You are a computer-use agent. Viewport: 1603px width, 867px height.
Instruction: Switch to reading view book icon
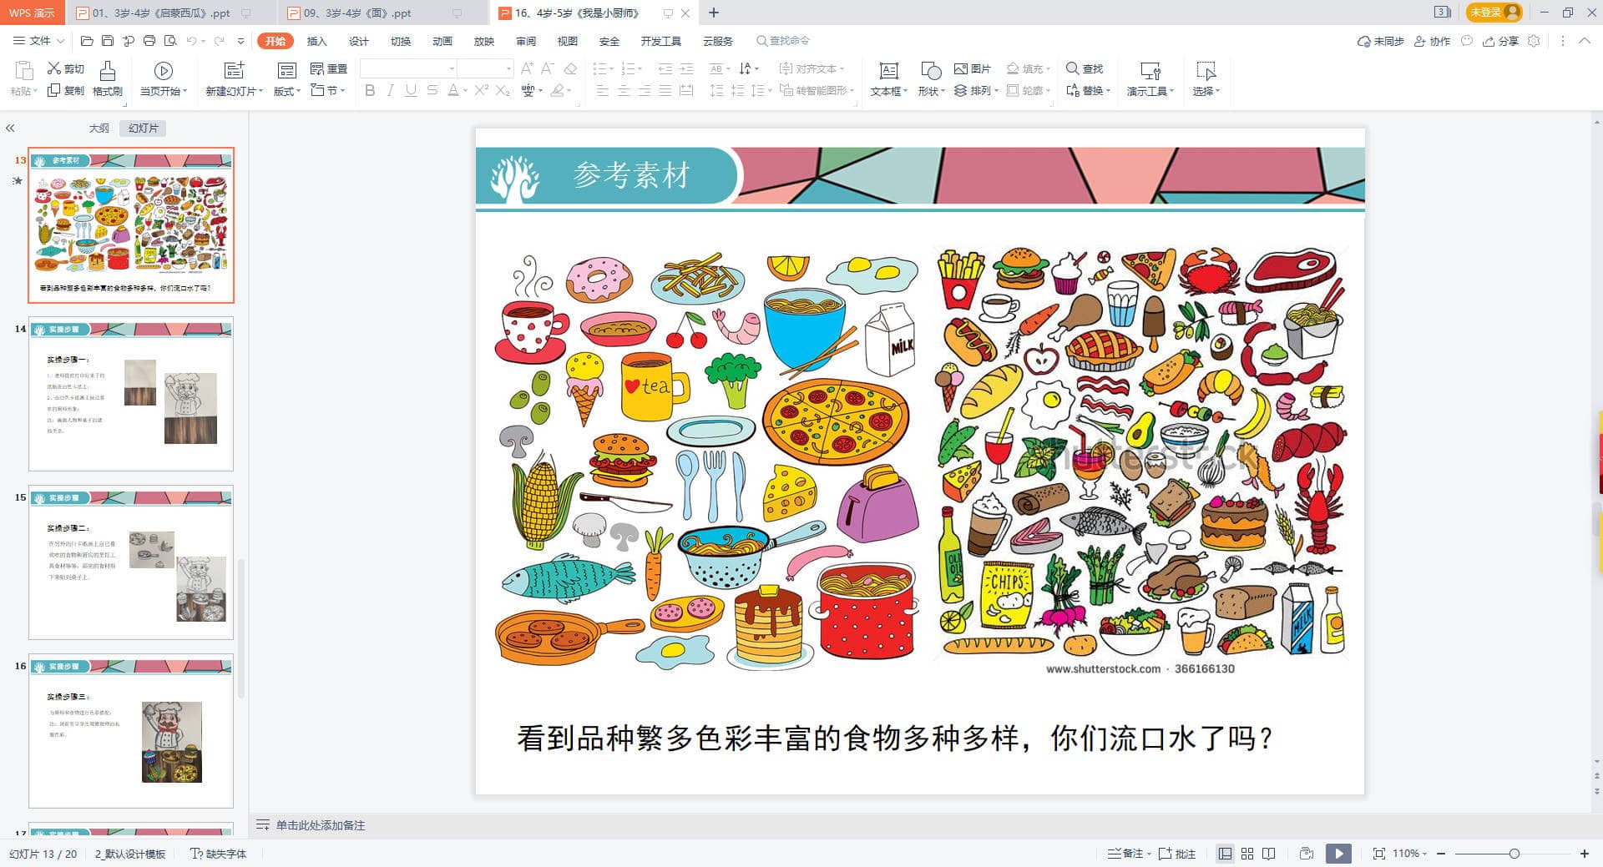(x=1269, y=853)
